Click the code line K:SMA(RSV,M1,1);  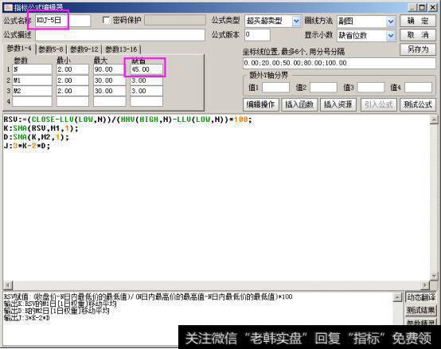(41, 128)
